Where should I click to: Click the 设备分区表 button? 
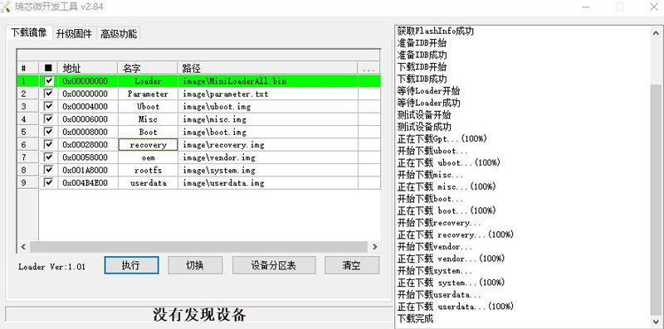click(x=274, y=265)
